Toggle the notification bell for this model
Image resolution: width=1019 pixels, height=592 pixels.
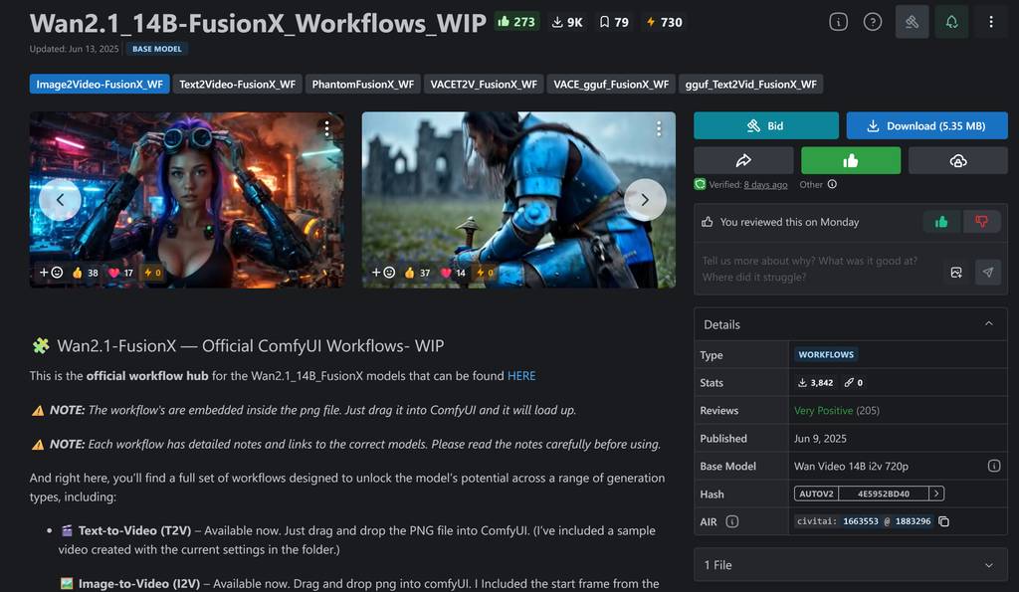coord(951,22)
